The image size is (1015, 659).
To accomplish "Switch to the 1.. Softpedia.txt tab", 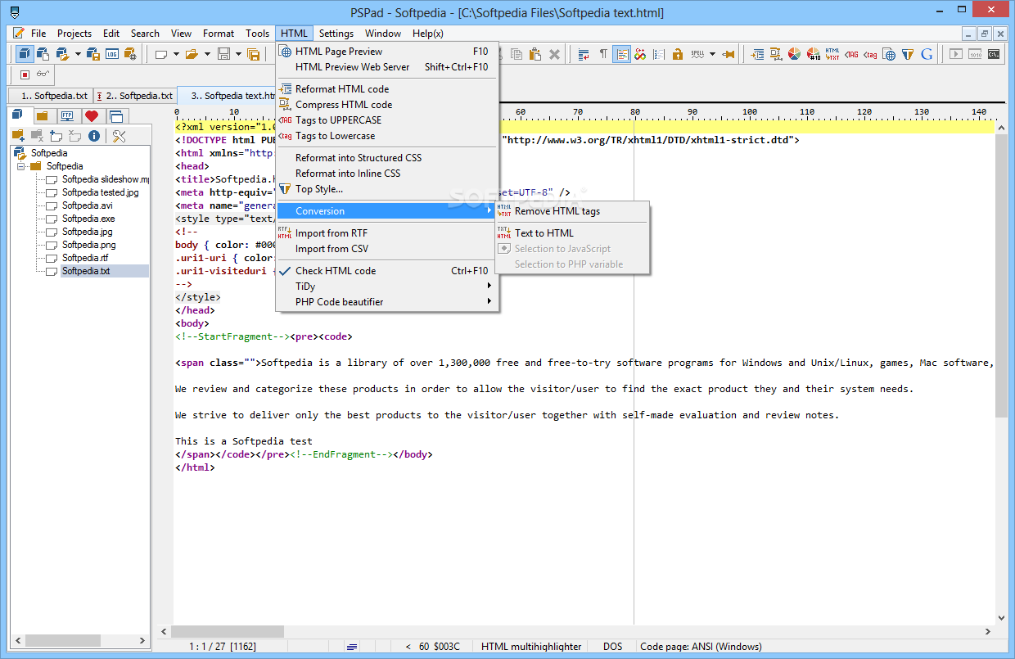I will 51,96.
